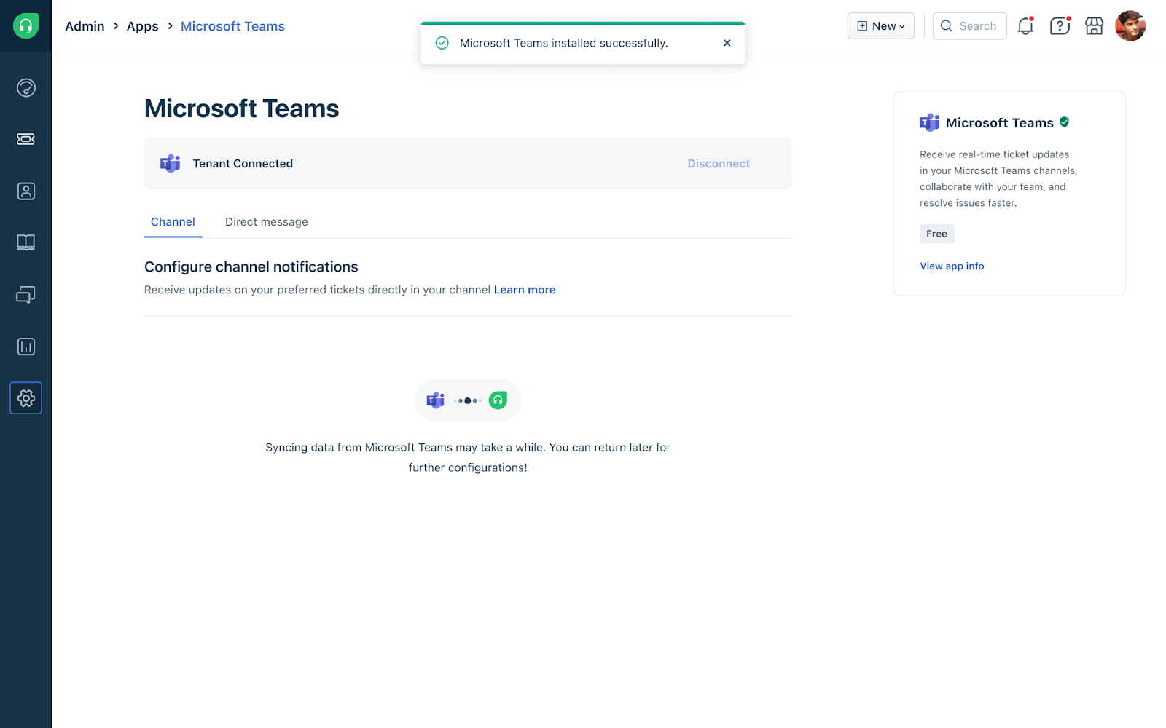Viewport: 1166px width, 728px height.
Task: Click the verified shield badge
Action: (x=1065, y=122)
